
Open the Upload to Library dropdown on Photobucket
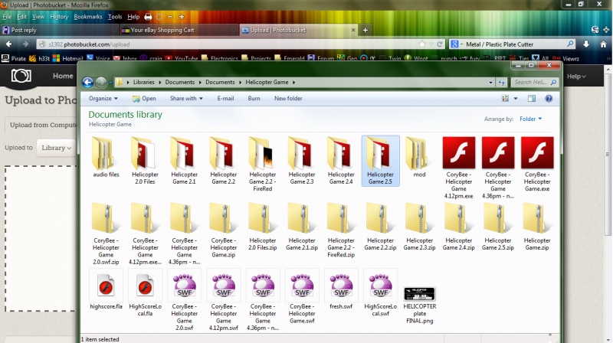pos(56,148)
